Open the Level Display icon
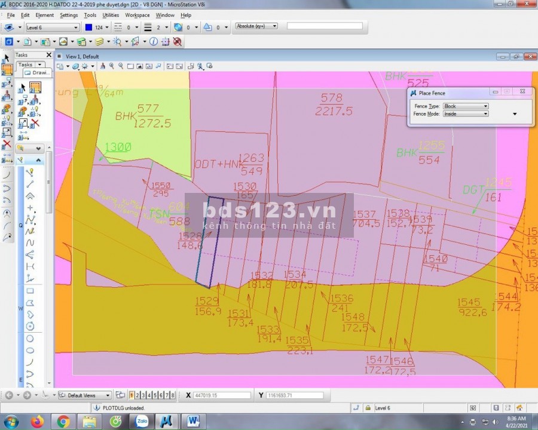 [x=99, y=42]
